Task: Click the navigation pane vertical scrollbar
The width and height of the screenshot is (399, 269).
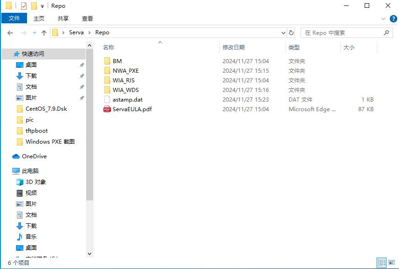Action: point(89,137)
